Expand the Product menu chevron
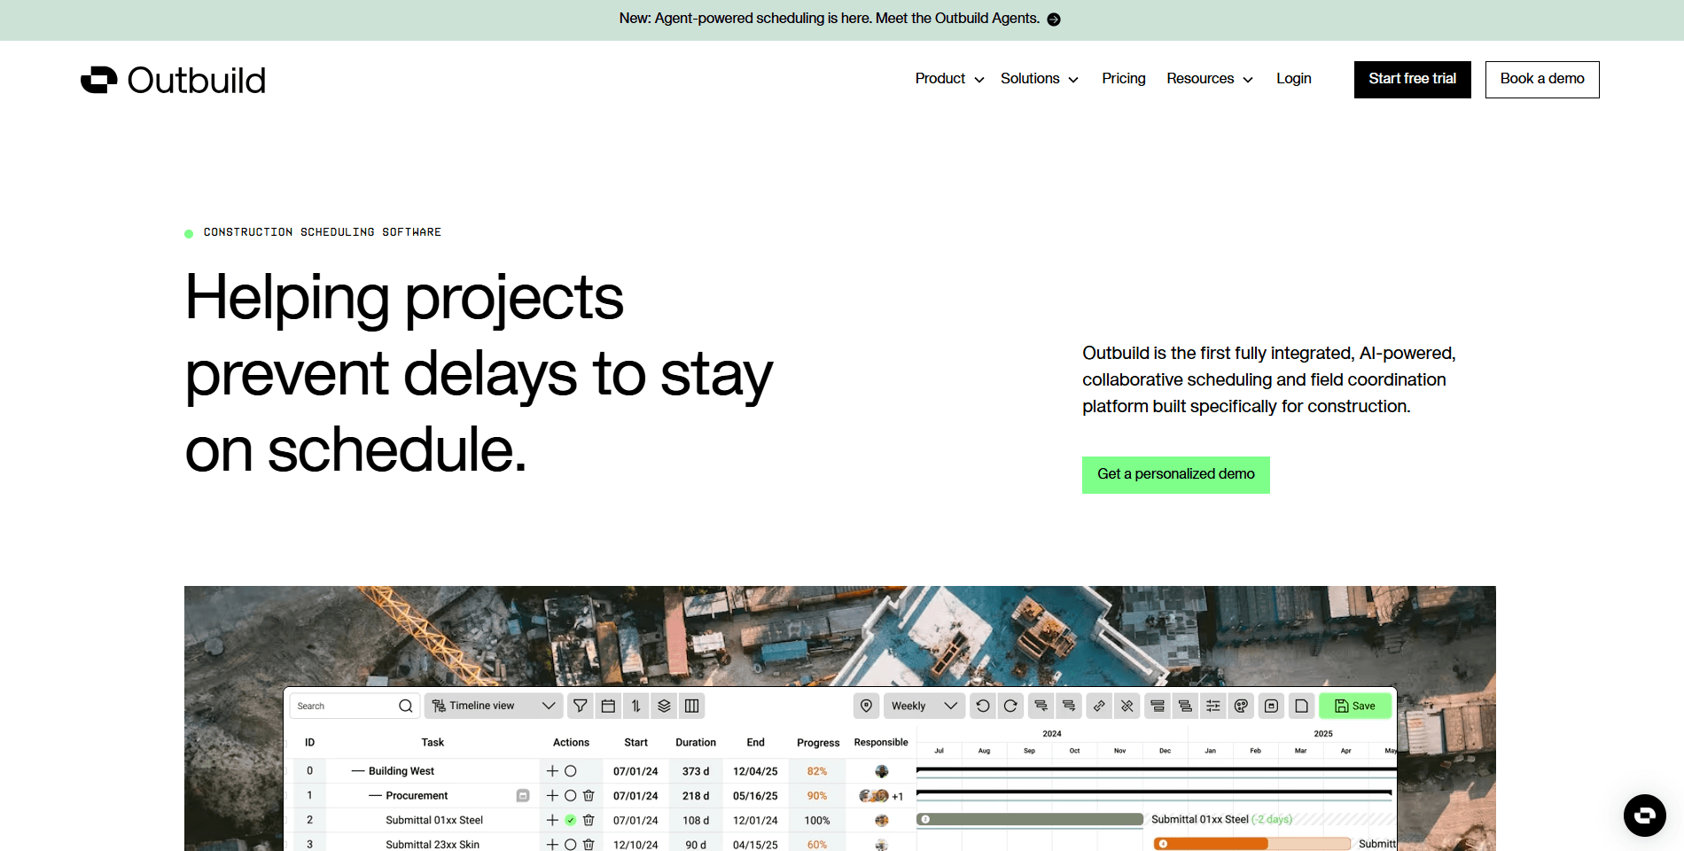This screenshot has height=851, width=1684. pyautogui.click(x=979, y=80)
